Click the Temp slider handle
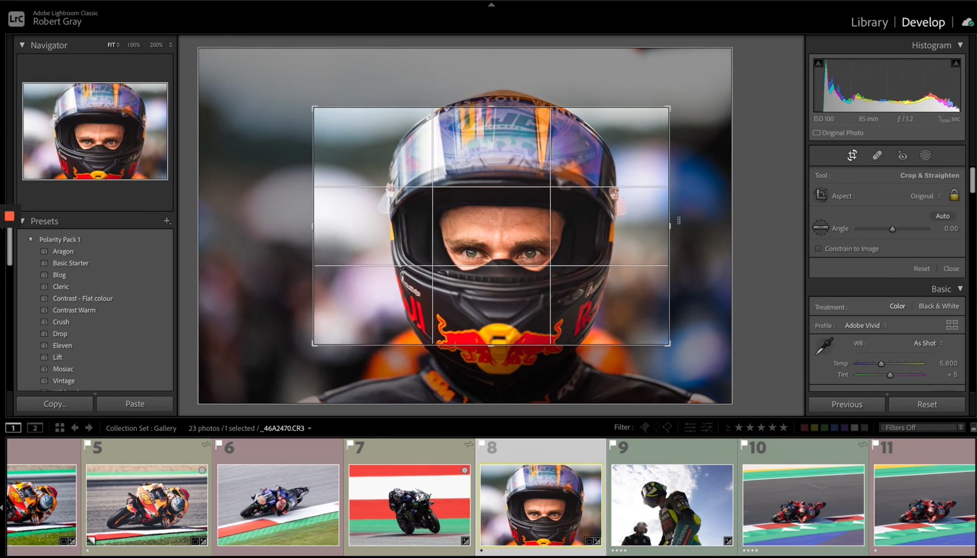This screenshot has height=558, width=977. pyautogui.click(x=881, y=363)
